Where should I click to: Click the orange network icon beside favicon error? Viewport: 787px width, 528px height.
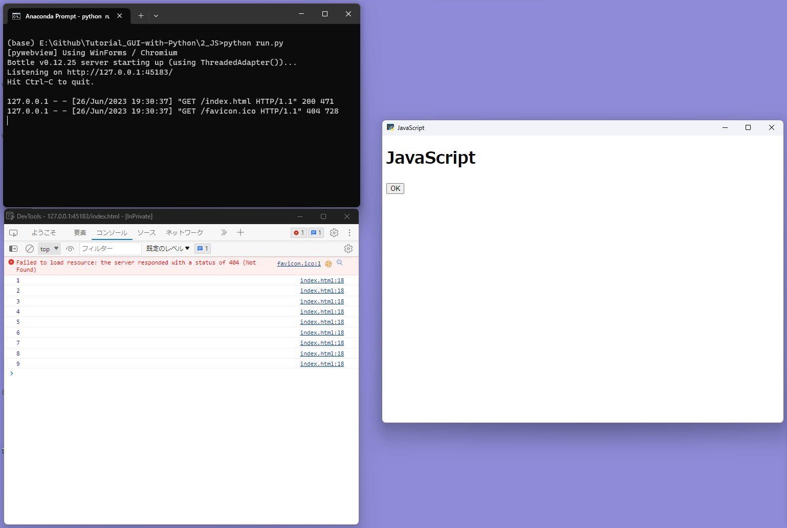[329, 264]
